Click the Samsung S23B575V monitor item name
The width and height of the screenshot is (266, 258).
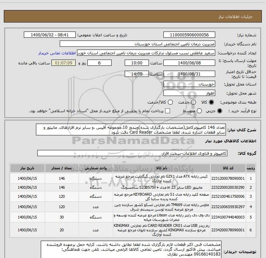point(162,187)
